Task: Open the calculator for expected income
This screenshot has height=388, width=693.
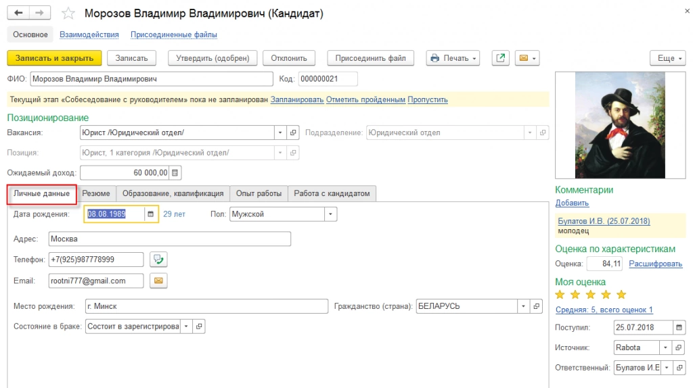Action: [175, 173]
